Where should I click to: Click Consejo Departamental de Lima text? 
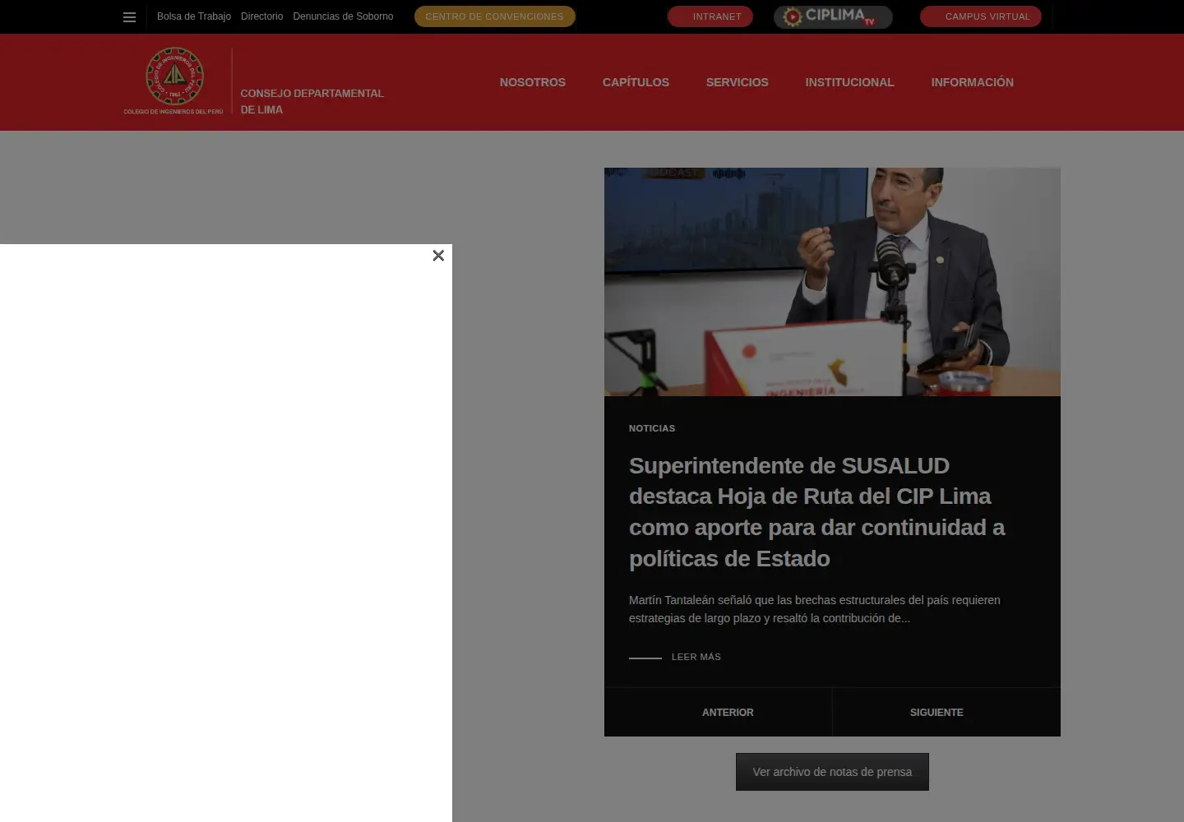(x=312, y=101)
